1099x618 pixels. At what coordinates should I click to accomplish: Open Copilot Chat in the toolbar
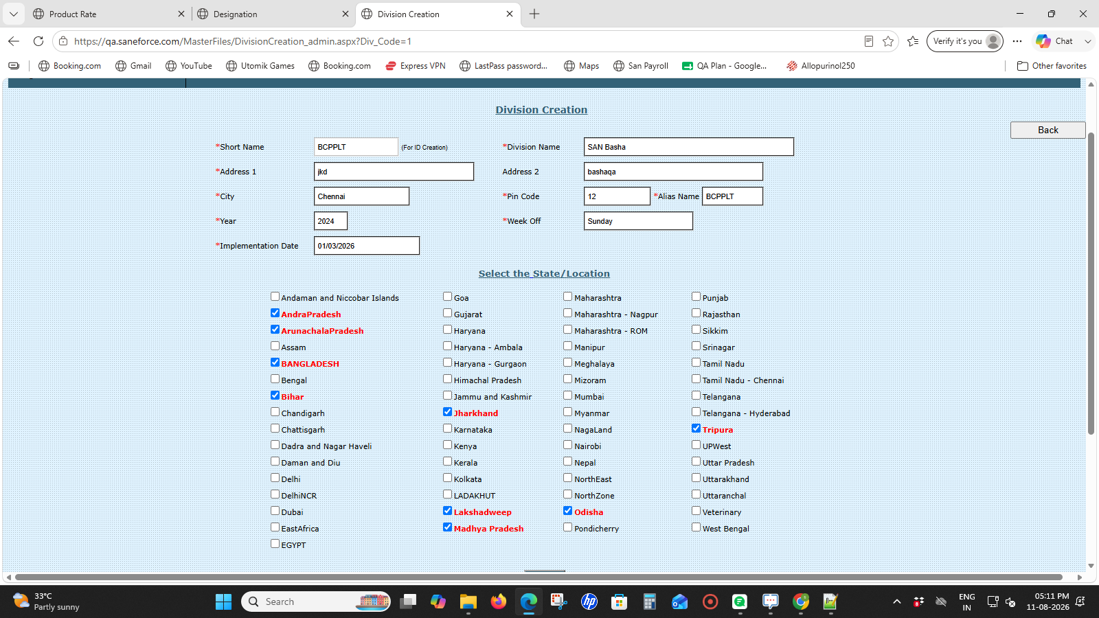[x=1055, y=41]
